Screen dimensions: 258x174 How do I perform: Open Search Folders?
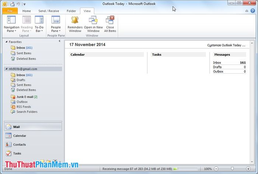pyautogui.click(x=24, y=112)
